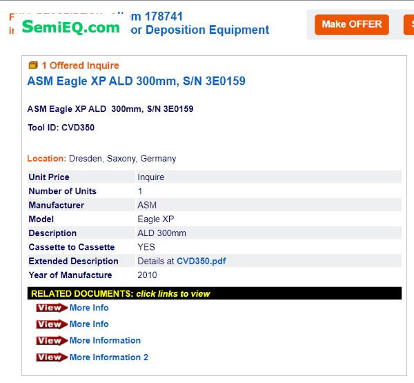This screenshot has height=383, width=414.
Task: Click the 'Extended Description' row label
Action: [73, 261]
